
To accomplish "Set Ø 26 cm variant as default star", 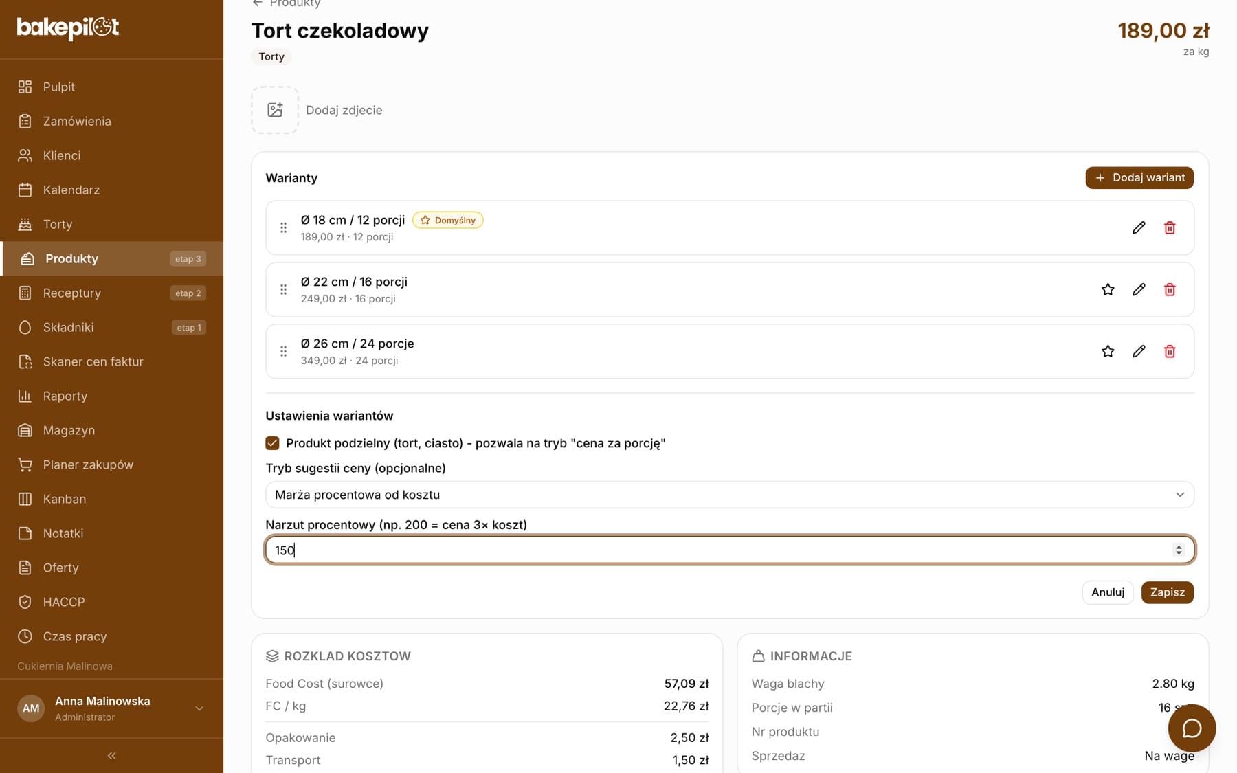I will [1108, 351].
